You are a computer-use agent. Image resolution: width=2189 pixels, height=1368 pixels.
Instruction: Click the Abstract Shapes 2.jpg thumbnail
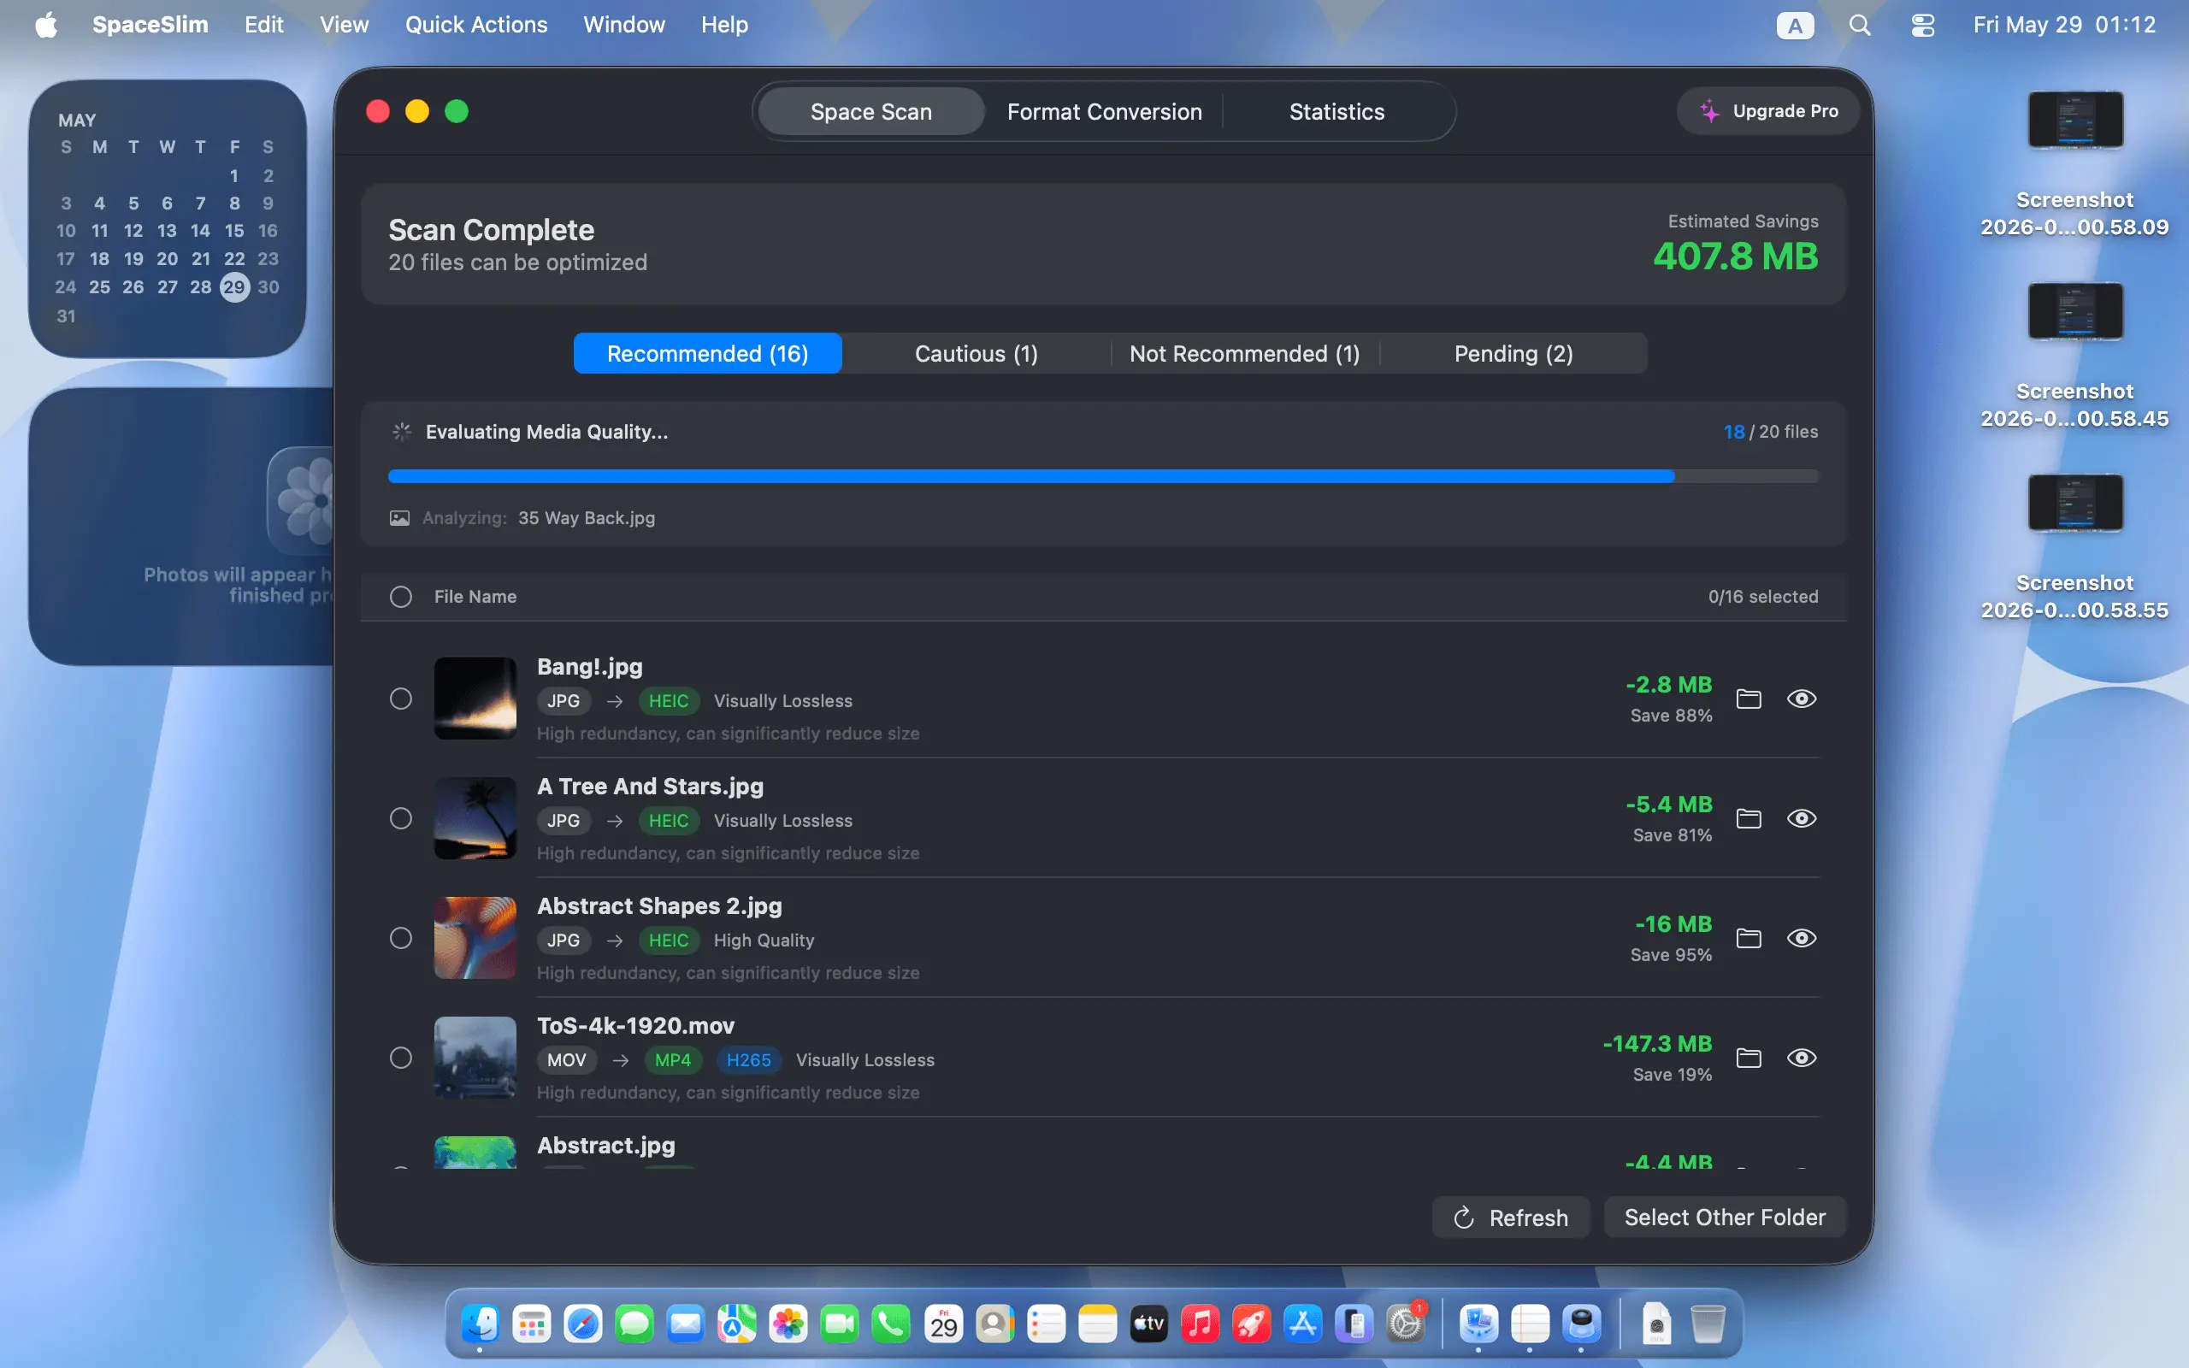[x=475, y=938]
